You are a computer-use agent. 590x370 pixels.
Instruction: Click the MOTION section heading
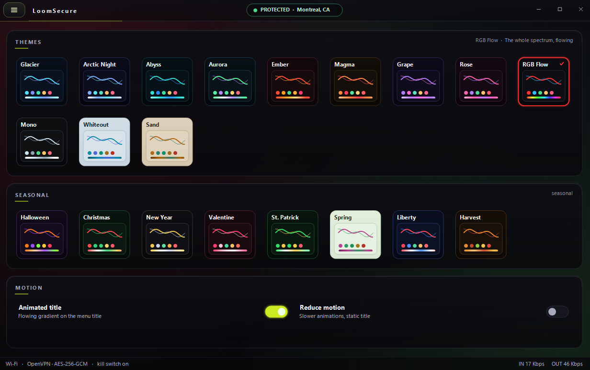click(x=29, y=288)
